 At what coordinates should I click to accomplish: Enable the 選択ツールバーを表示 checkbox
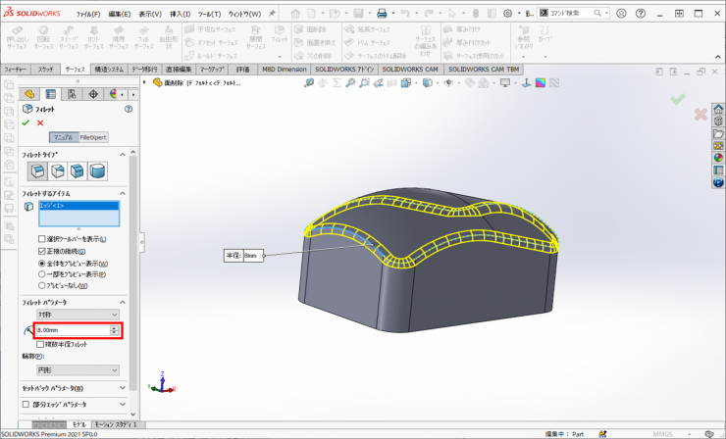click(41, 239)
